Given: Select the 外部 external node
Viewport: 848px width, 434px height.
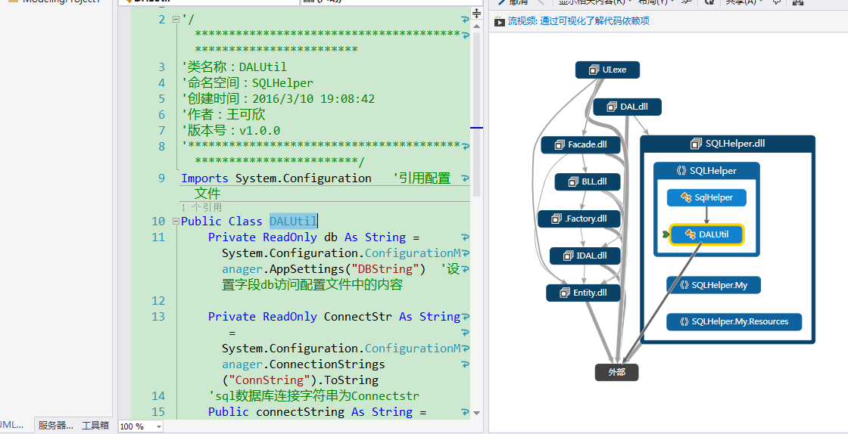Looking at the screenshot, I should click(x=616, y=373).
